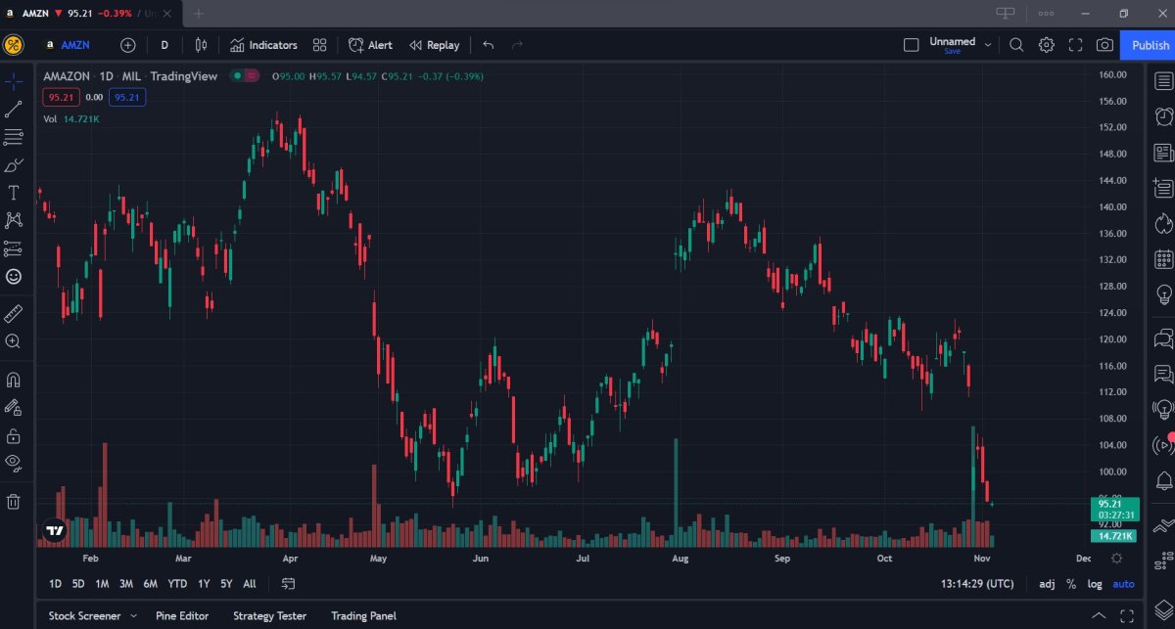Screen dimensions: 1175x629
Task: Toggle magnet mode for drawings
Action: 14,380
